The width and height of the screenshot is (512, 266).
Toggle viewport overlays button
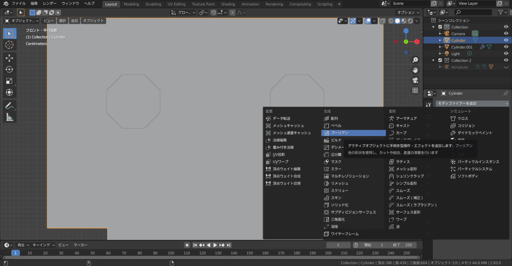pyautogui.click(x=368, y=20)
